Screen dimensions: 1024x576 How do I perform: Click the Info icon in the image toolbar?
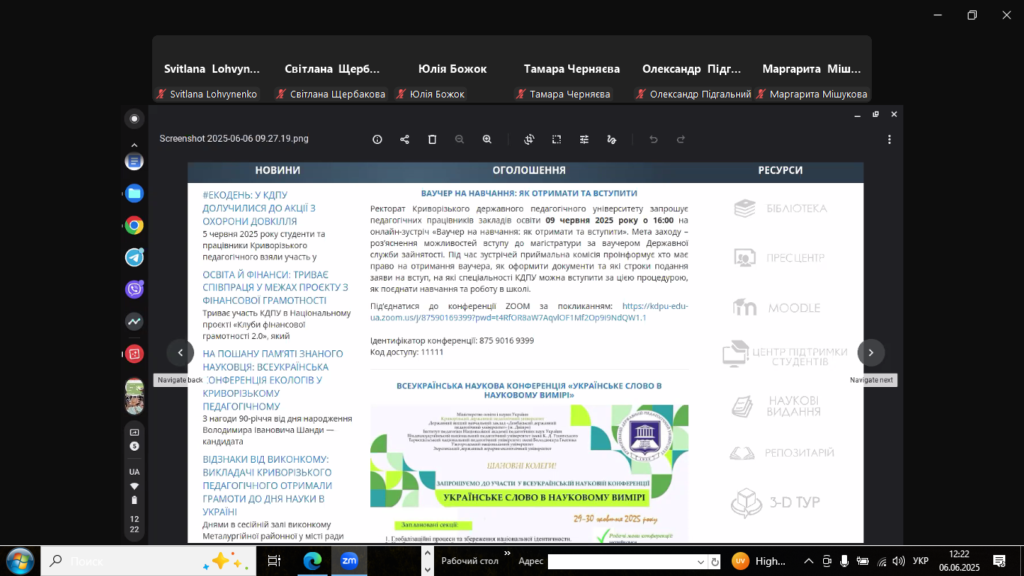377,139
